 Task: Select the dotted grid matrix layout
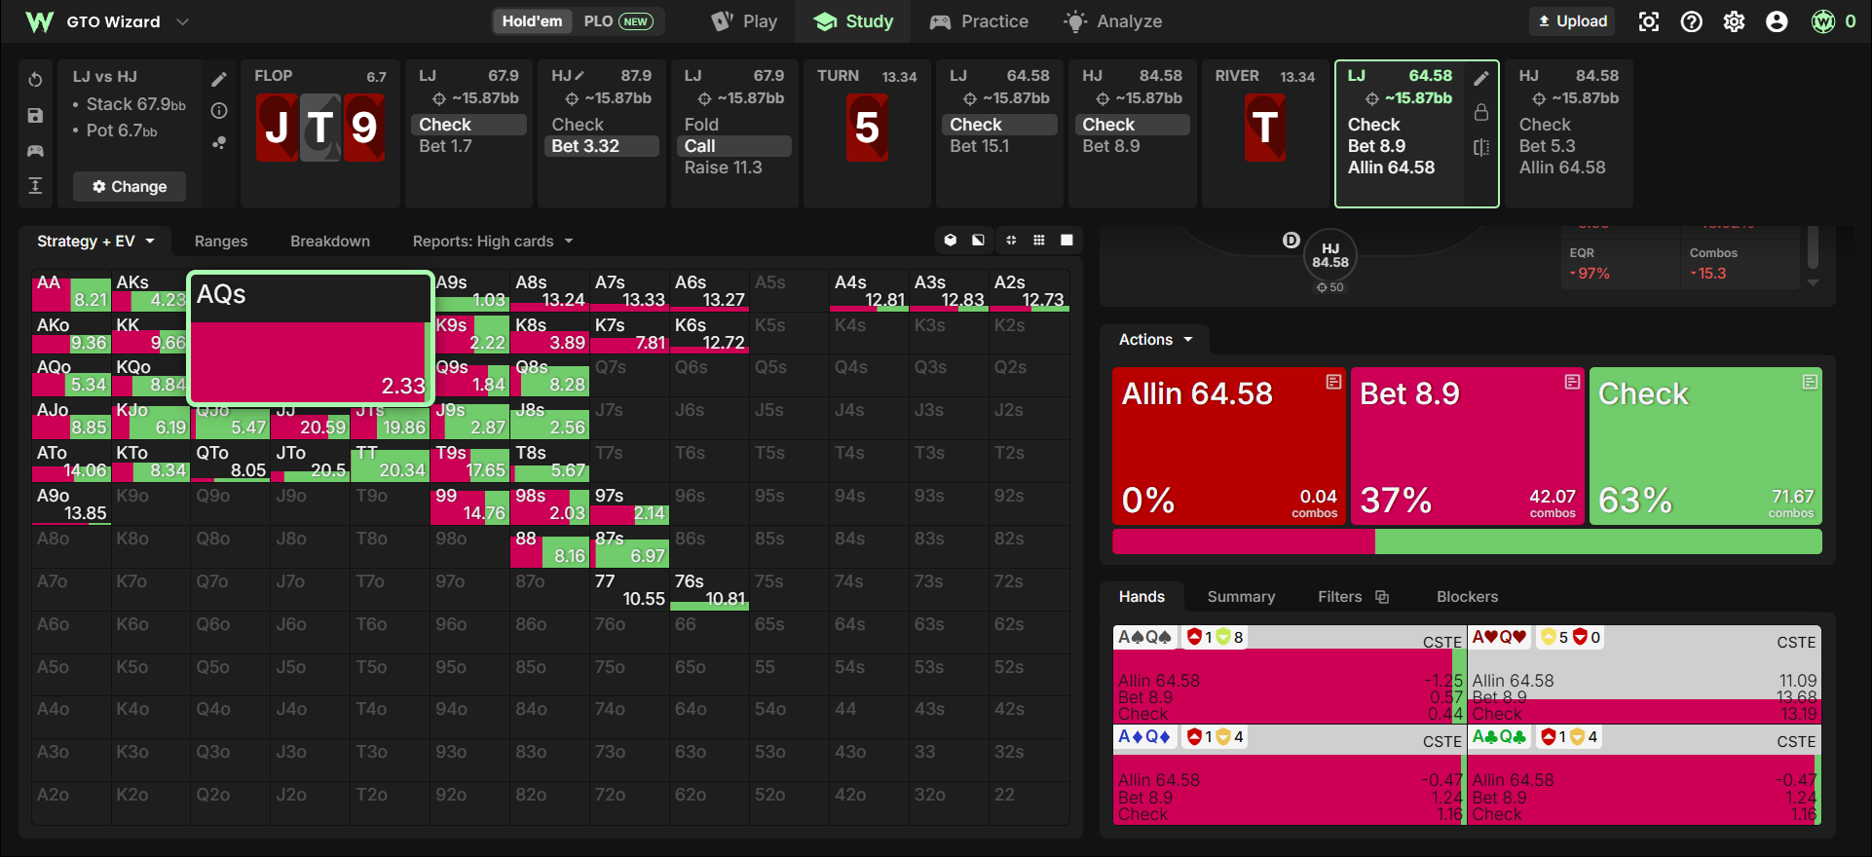[x=1039, y=241]
